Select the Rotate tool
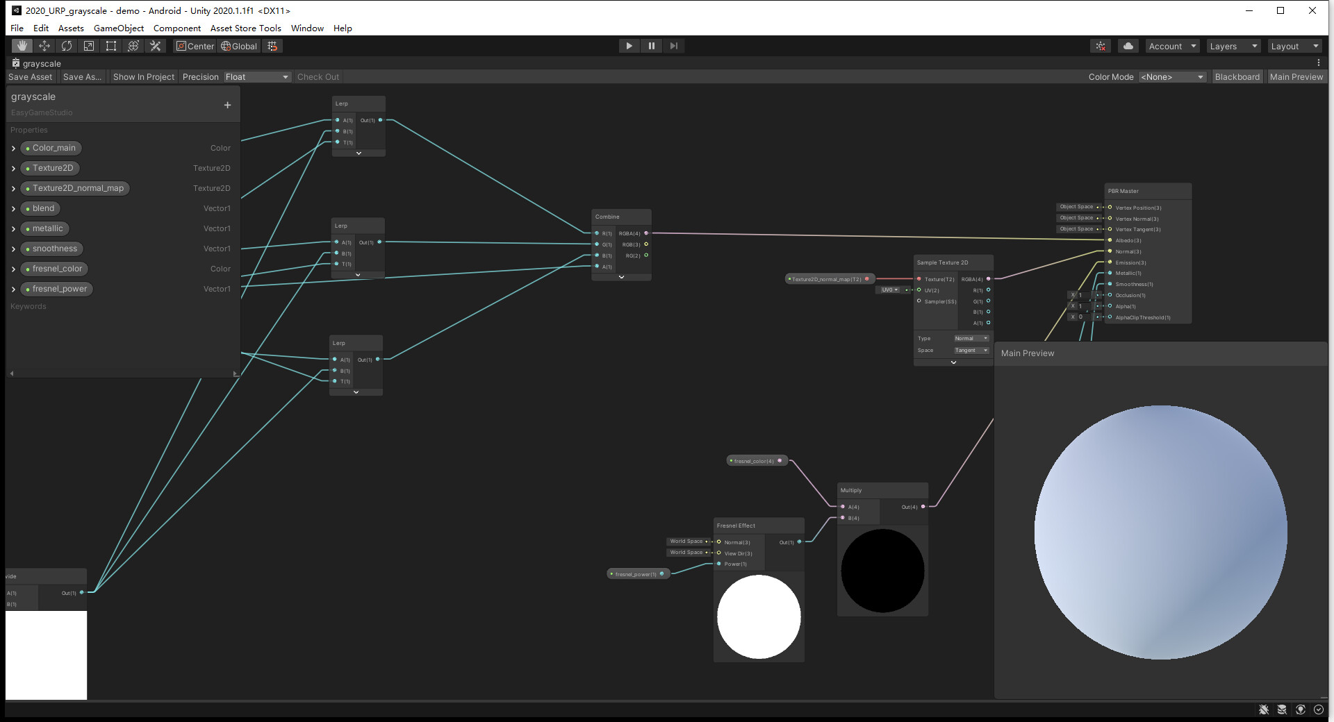 [66, 45]
